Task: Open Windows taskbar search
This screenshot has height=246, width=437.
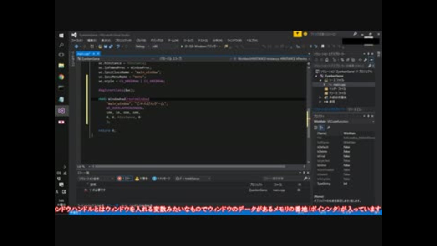Action: [x=61, y=45]
